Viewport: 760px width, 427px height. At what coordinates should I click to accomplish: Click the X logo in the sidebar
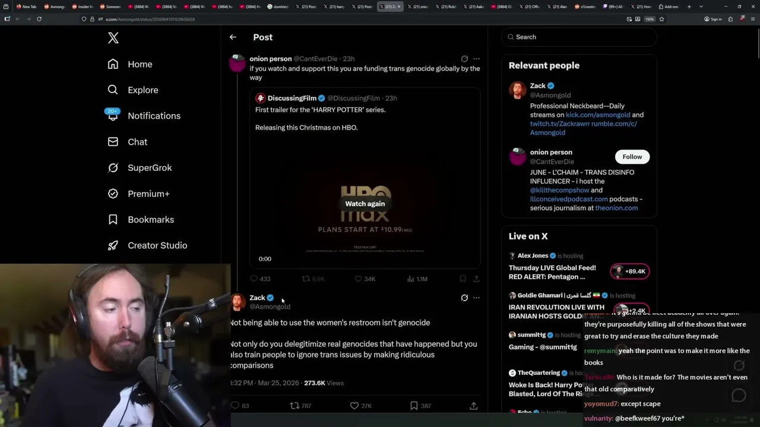[113, 38]
